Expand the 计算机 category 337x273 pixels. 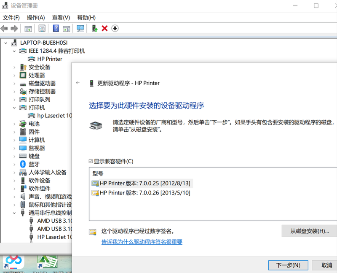[14, 140]
